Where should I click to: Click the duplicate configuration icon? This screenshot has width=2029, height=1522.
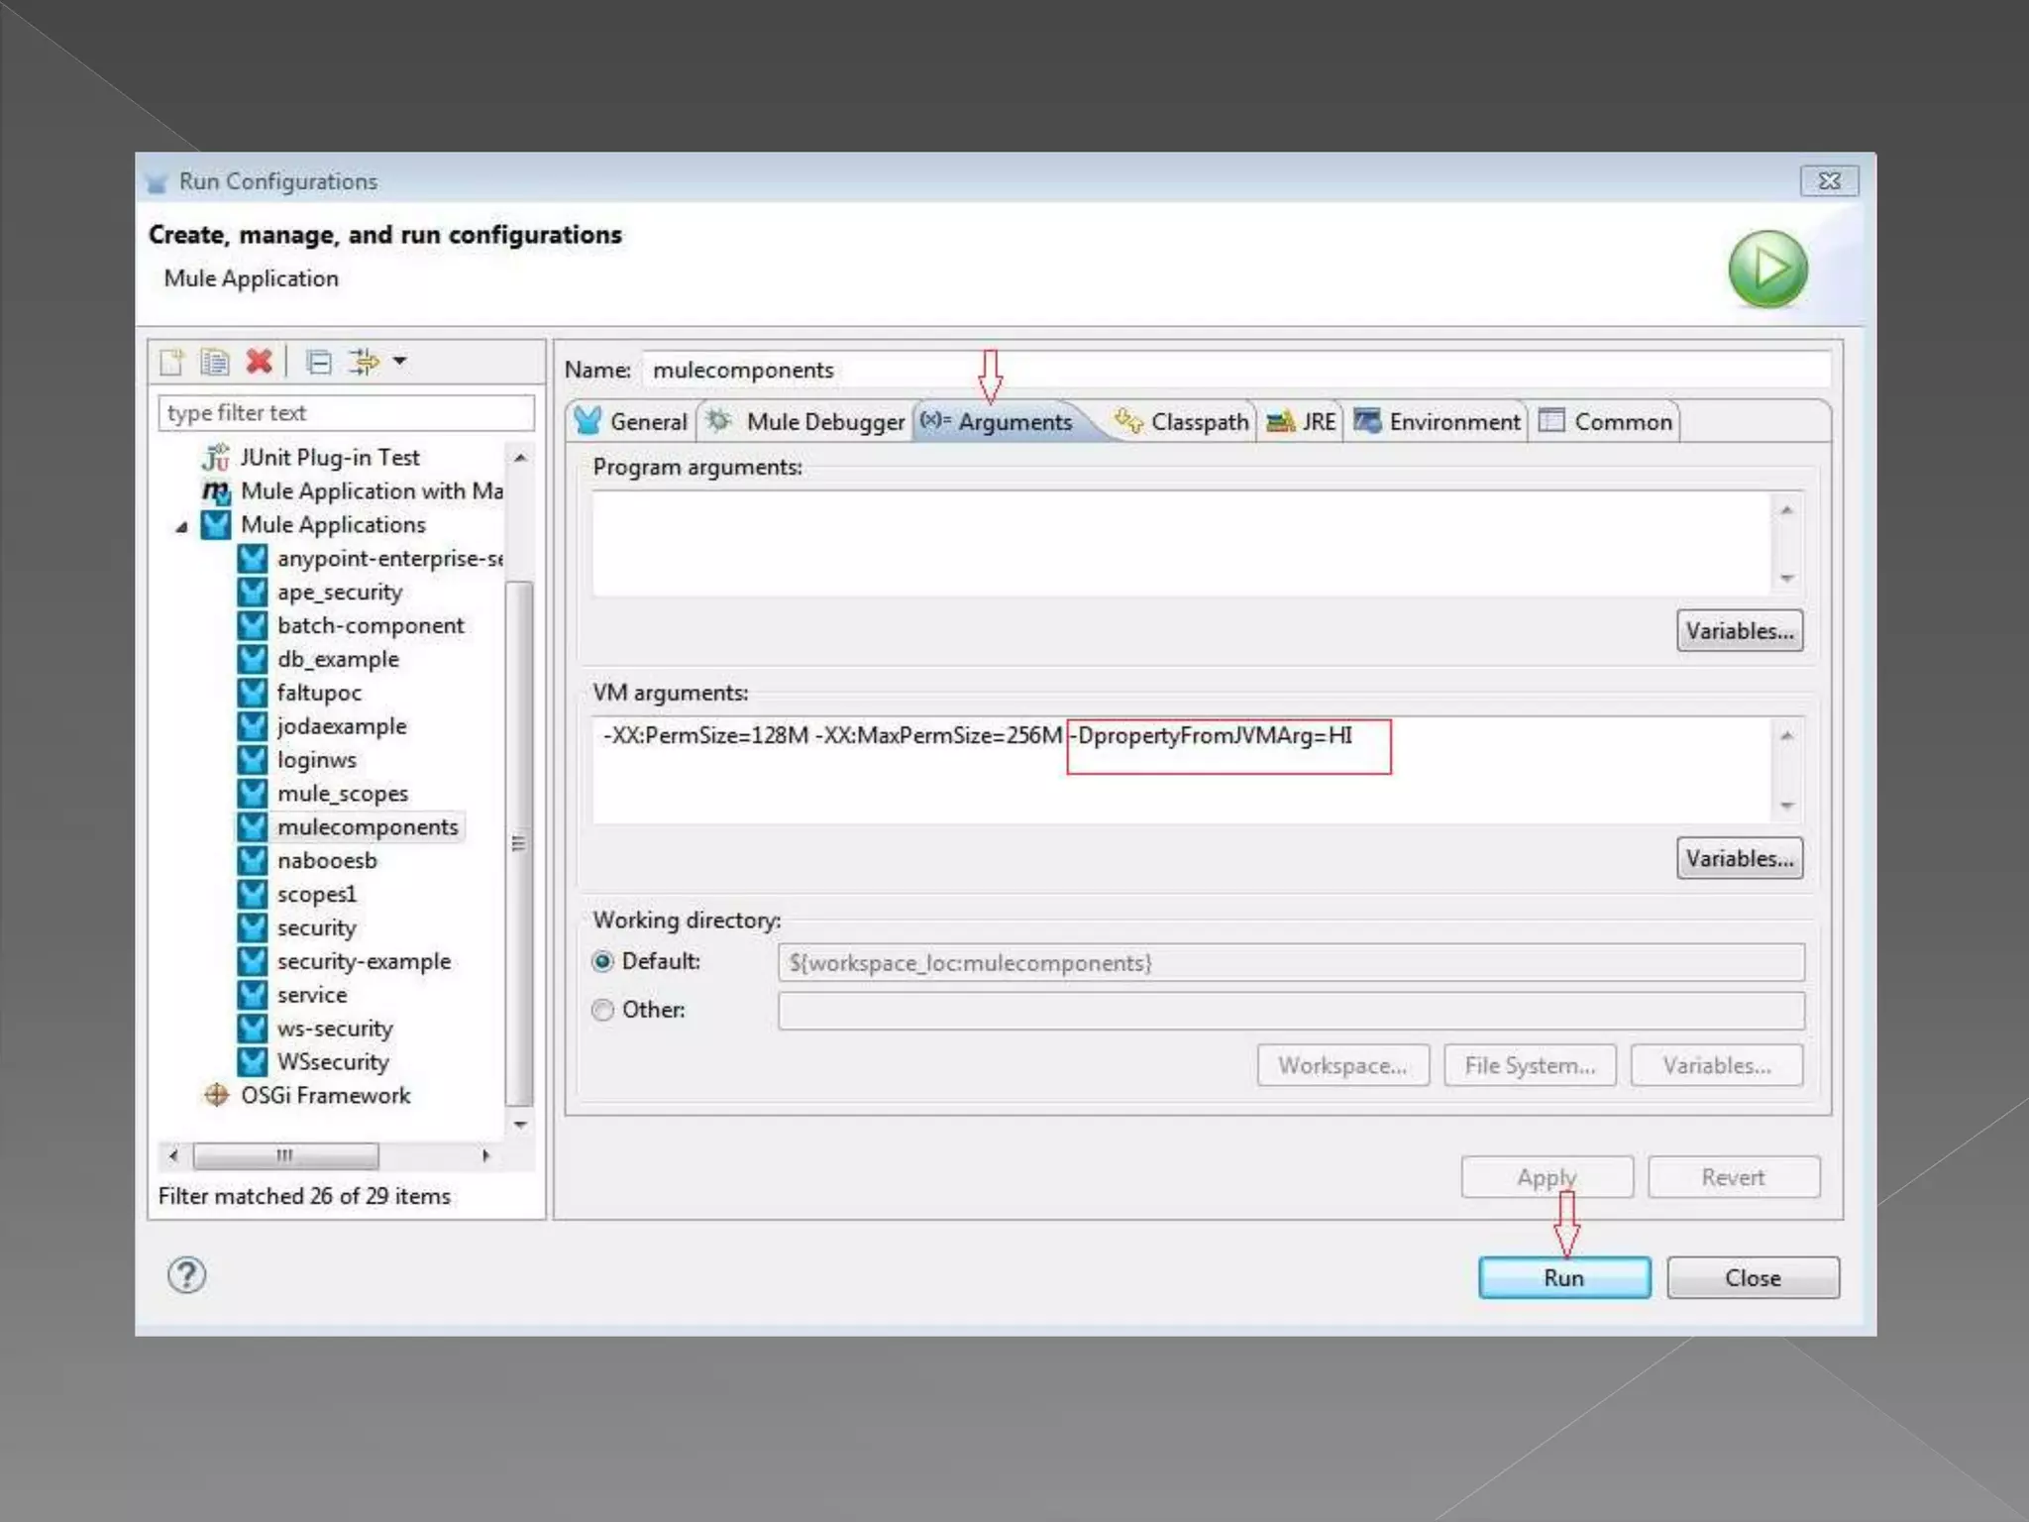tap(215, 362)
